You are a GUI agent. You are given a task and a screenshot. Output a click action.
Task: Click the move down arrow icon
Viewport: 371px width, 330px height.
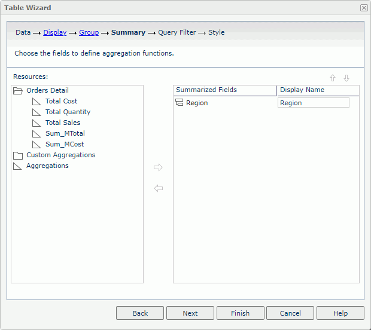pos(346,78)
